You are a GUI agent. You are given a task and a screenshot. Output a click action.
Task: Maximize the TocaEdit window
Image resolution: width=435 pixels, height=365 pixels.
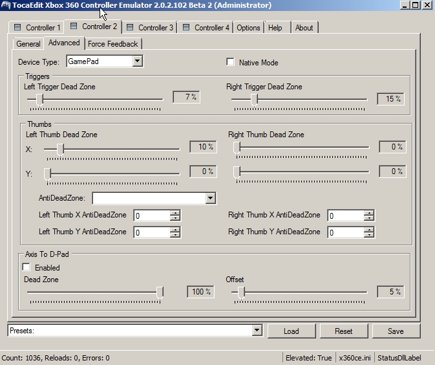pyautogui.click(x=416, y=5)
